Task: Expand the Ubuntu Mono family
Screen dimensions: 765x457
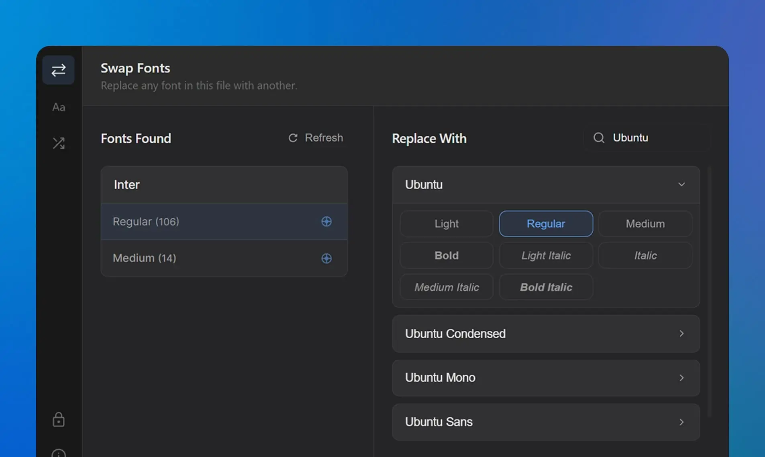Action: pos(546,378)
